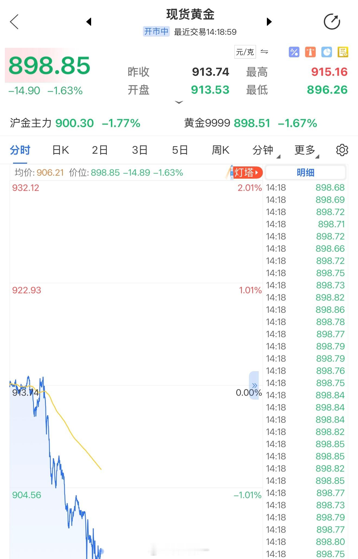Tap the unit swap arrows icon

[264, 52]
